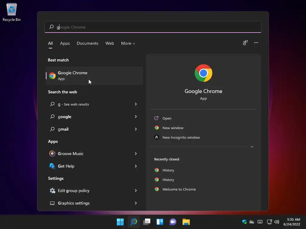Expand more actions chevron in preview pane
The image size is (306, 229).
[x=252, y=147]
